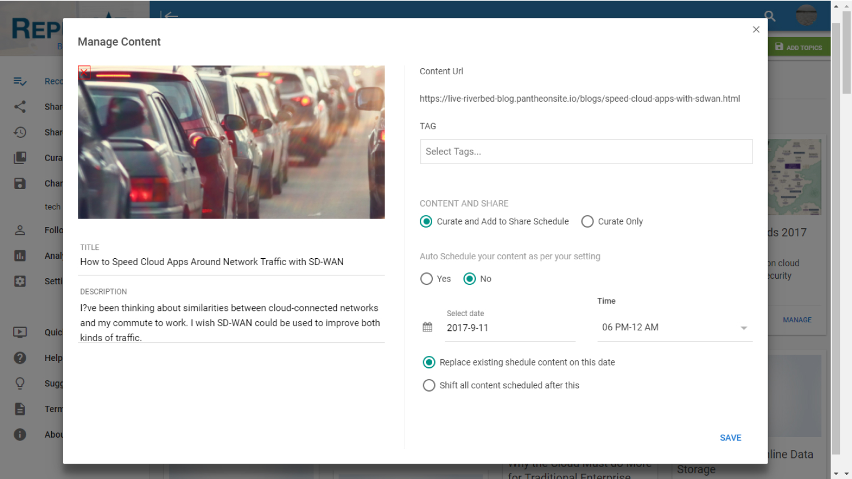Close the Manage Content dialog
852x479 pixels.
point(756,30)
